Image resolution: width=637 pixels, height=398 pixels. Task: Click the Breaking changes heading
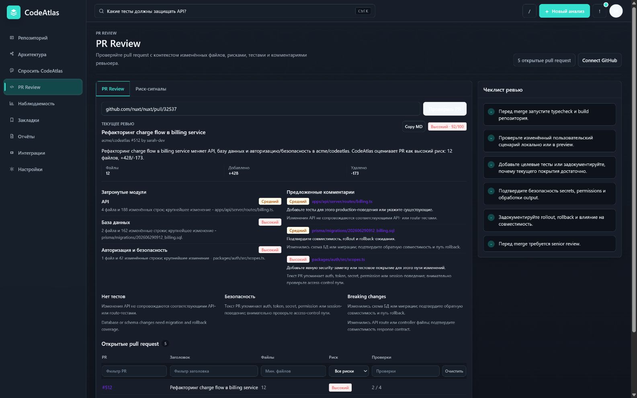(367, 296)
